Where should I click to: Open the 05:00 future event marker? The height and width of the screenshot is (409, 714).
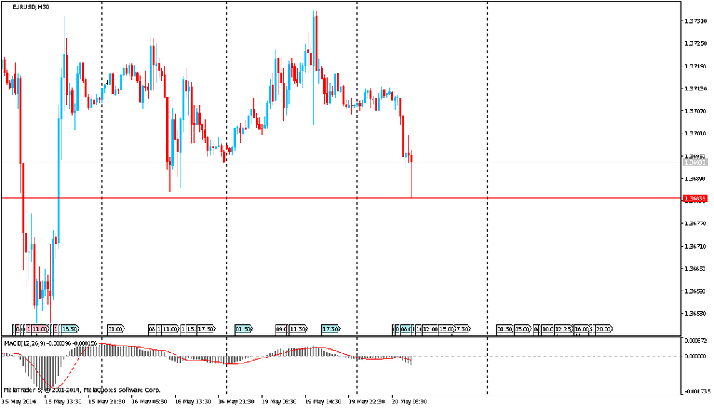click(523, 329)
